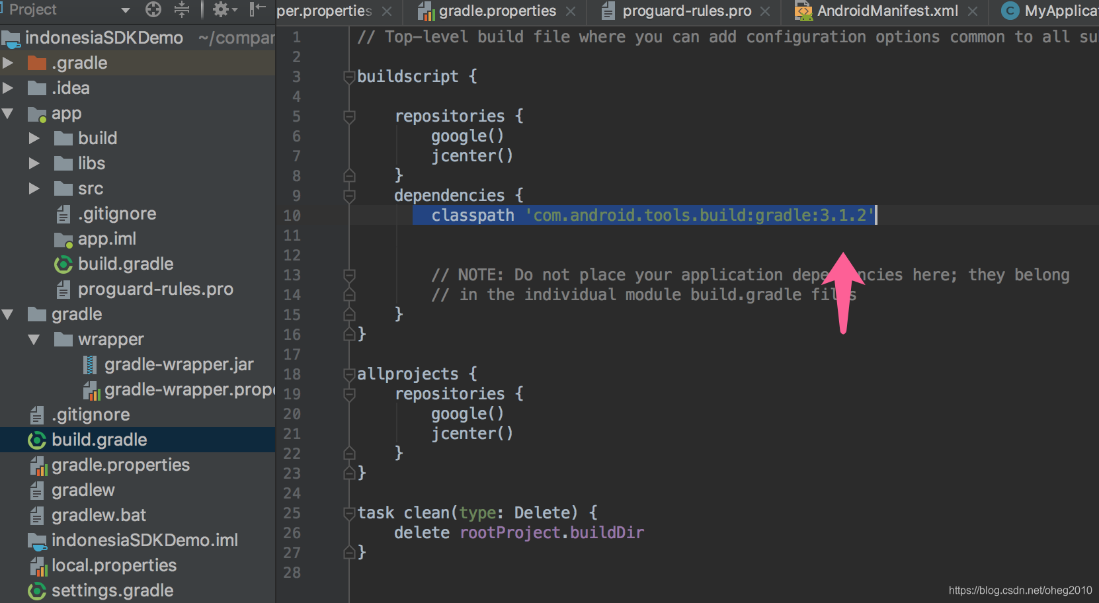Viewport: 1099px width, 603px height.
Task: Click the app module folder icon
Action: 37,114
